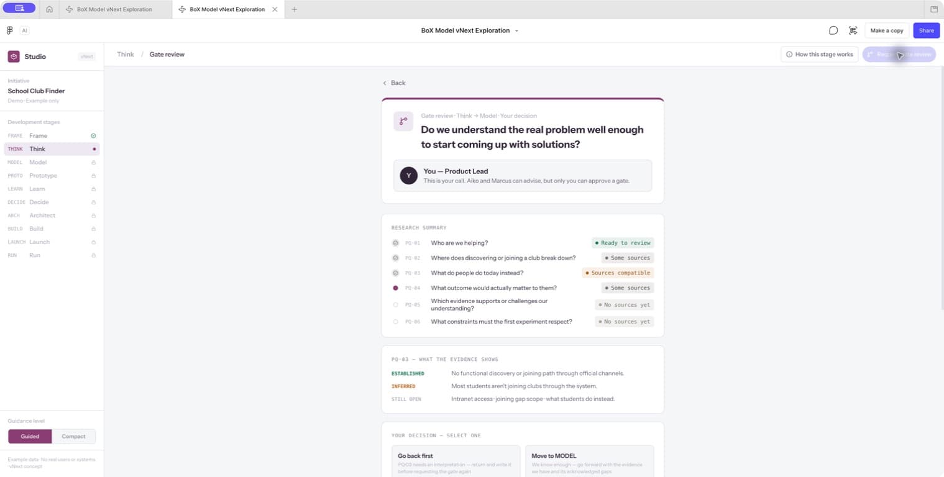Select the empty PQ-05 evidence question circle
Image resolution: width=944 pixels, height=477 pixels.
(395, 305)
